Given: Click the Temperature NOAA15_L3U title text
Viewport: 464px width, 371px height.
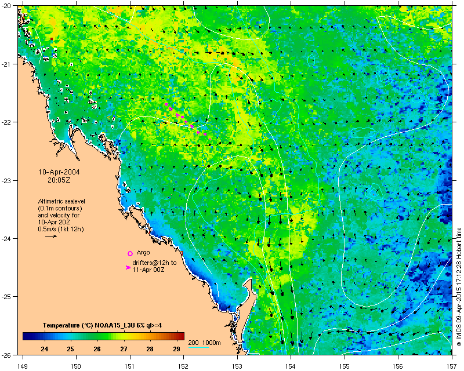Looking at the screenshot, I should tap(103, 325).
